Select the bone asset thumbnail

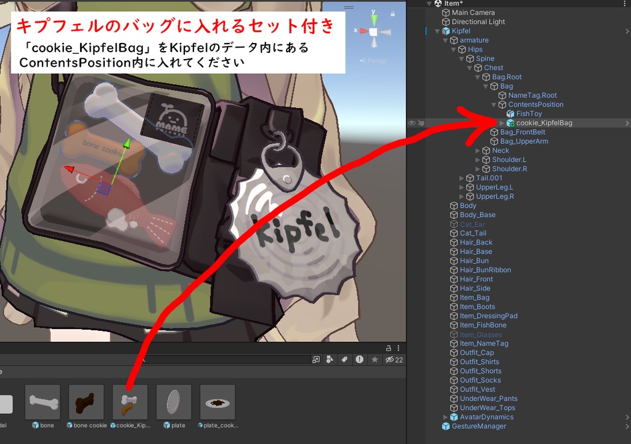pyautogui.click(x=43, y=402)
